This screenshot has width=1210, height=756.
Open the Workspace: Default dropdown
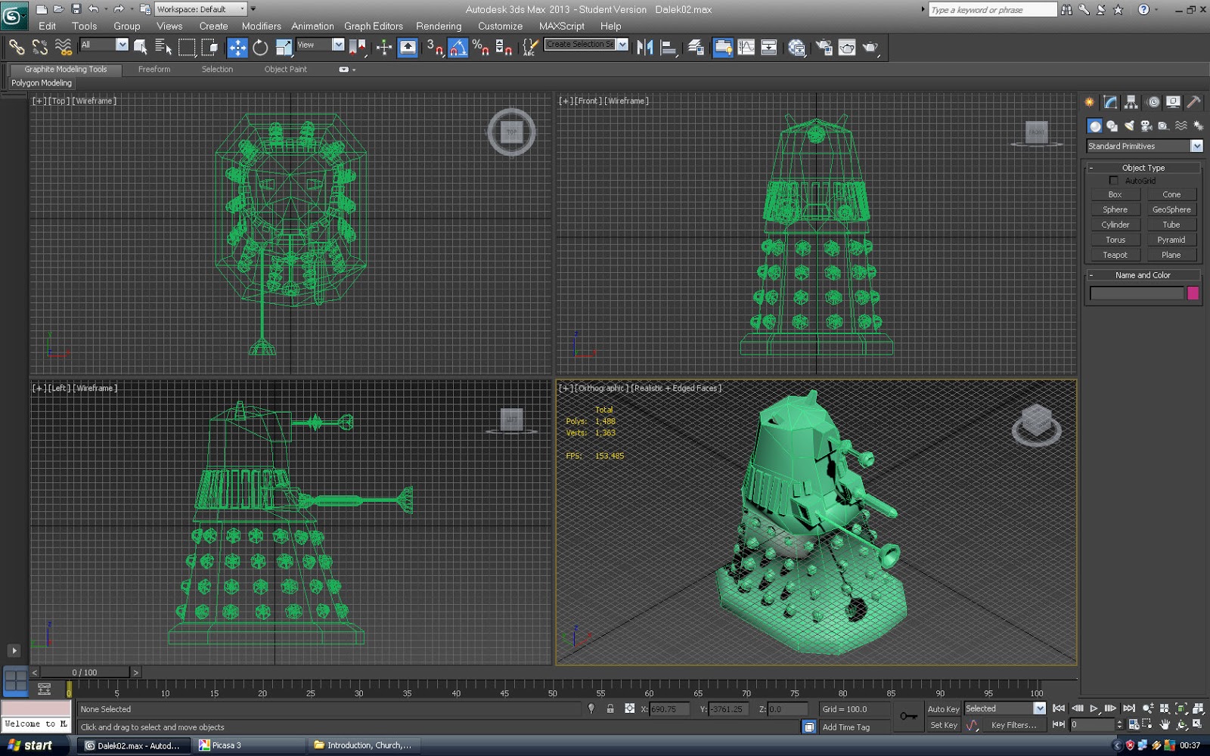pos(201,9)
